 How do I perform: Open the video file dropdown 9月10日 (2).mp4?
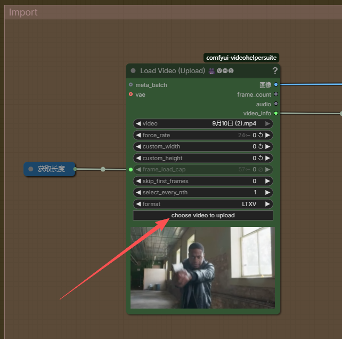203,123
